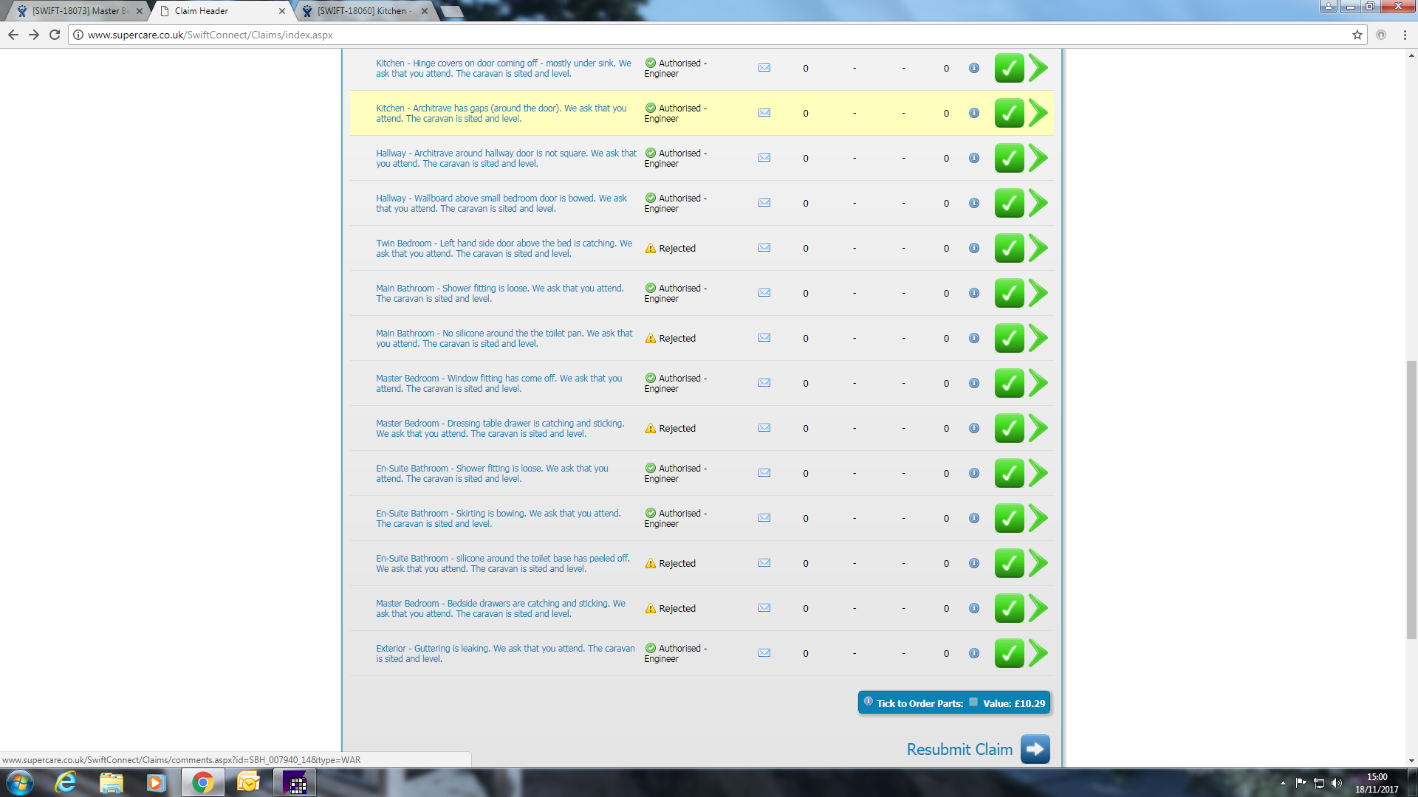Switch to SWIFT-18060 Kitchen tab
This screenshot has height=797, width=1418.
(x=363, y=11)
